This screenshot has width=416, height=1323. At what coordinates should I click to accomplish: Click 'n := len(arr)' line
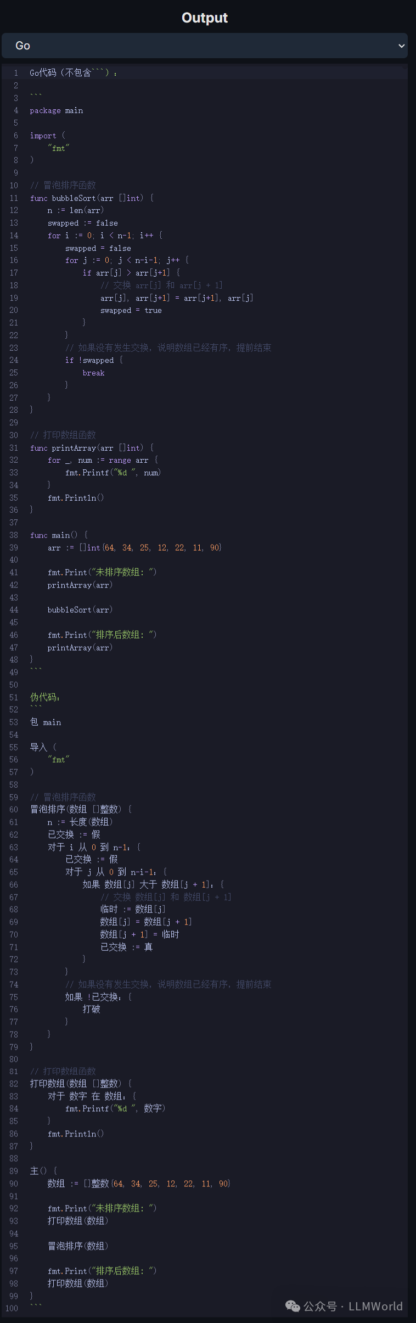76,210
